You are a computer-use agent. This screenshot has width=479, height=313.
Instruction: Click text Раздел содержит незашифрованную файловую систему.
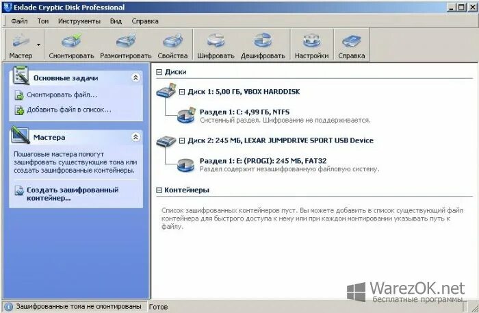point(289,169)
